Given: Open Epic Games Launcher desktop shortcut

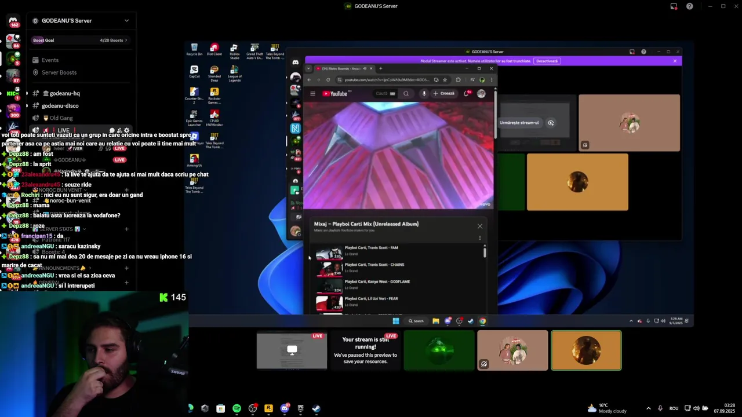Looking at the screenshot, I should (194, 118).
